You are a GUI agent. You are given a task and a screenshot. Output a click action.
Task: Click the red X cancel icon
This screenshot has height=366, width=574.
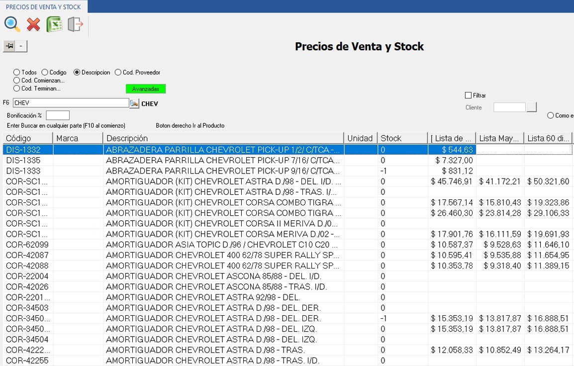[33, 24]
